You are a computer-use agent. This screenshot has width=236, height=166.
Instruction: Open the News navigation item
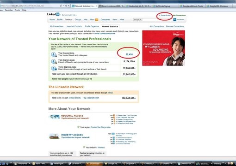115,20
